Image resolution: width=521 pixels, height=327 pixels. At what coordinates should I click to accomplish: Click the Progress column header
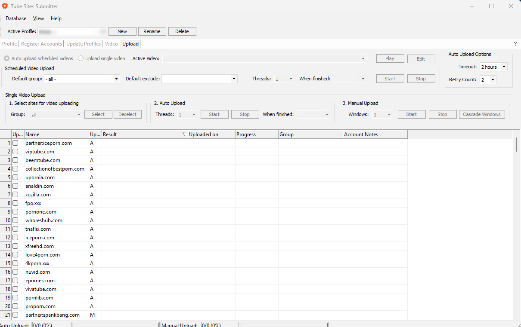(257, 134)
